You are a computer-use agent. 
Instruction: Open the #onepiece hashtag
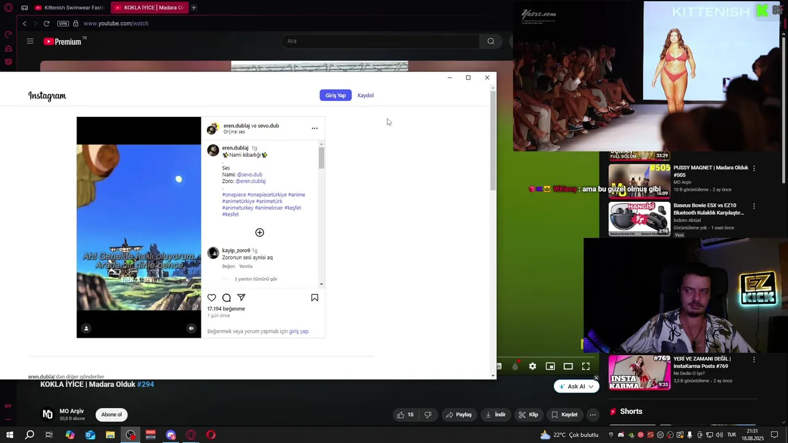(x=234, y=195)
